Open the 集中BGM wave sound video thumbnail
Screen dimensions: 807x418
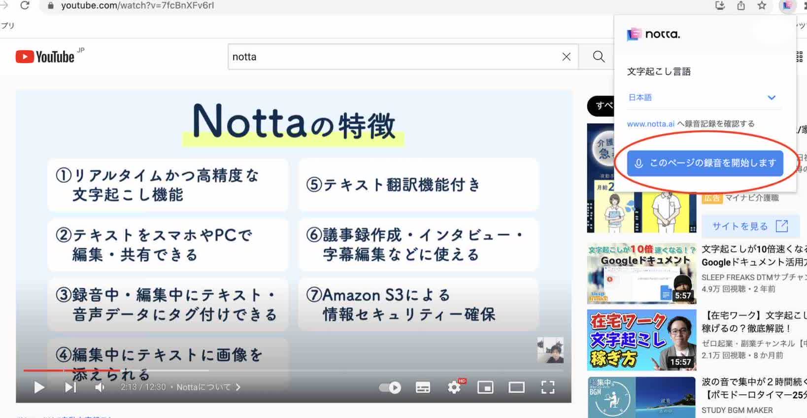pyautogui.click(x=641, y=397)
